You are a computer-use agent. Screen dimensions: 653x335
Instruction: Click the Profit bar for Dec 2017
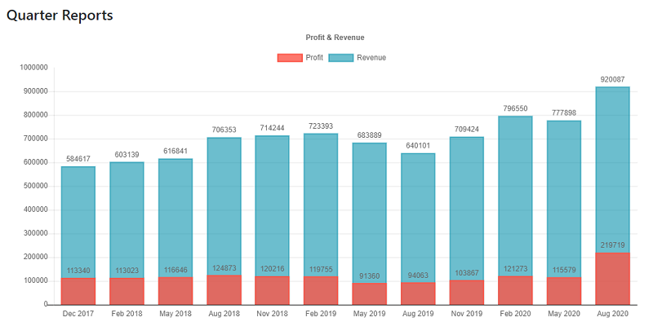(78, 292)
